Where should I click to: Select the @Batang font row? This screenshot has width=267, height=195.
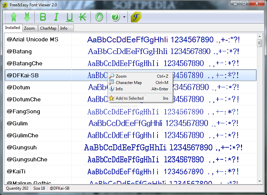(x=130, y=51)
